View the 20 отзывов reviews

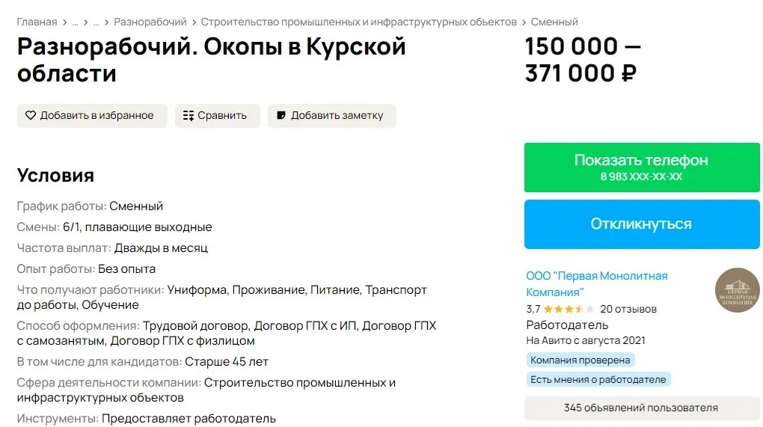point(628,309)
